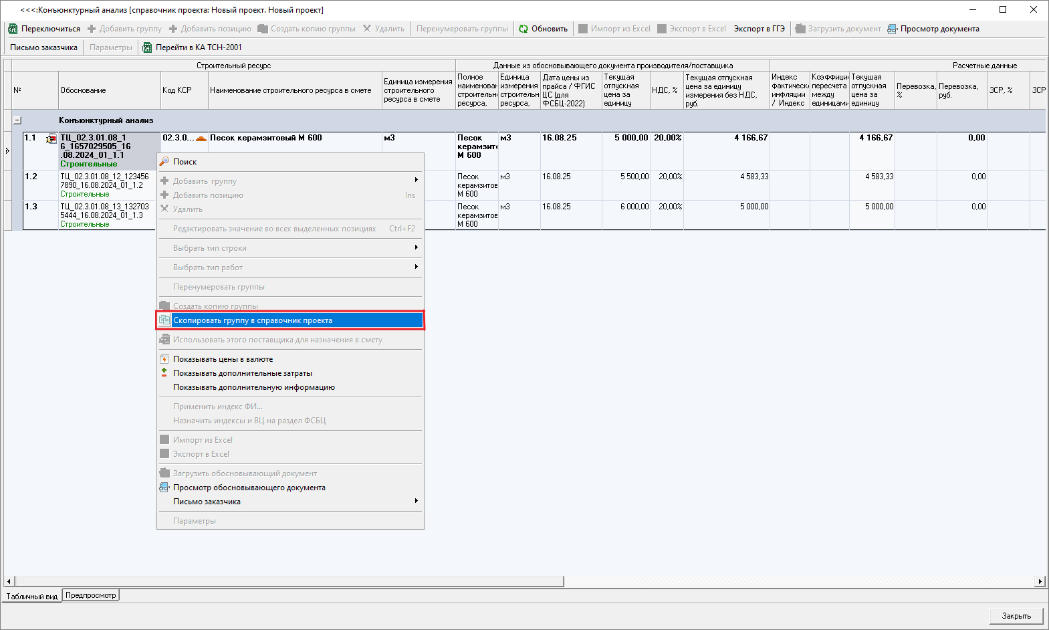Expand the Выбрать тип работ submenu arrow
This screenshot has width=1049, height=630.
[416, 267]
